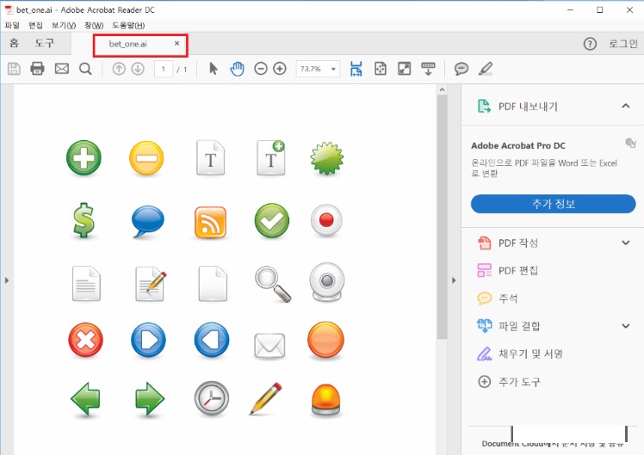Screen dimensions: 644x455
Task: Go to previous page arrow icon
Action: (x=119, y=69)
